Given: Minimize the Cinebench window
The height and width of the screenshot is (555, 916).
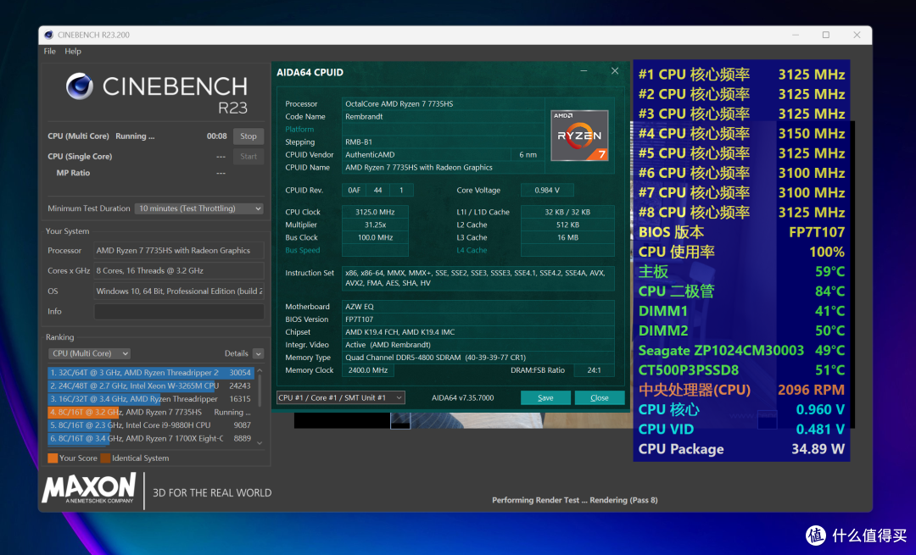Looking at the screenshot, I should (x=796, y=35).
